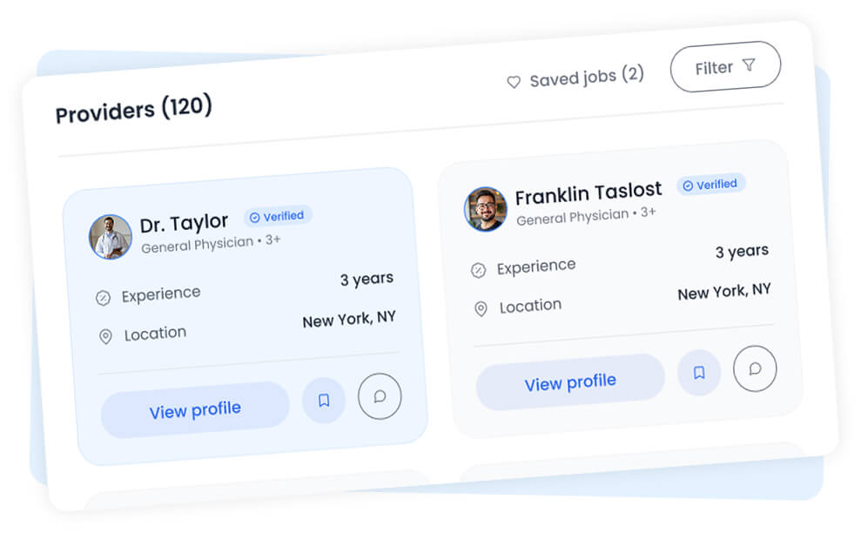
Task: Bookmark Franklin Taslost's provider card
Action: [x=699, y=373]
